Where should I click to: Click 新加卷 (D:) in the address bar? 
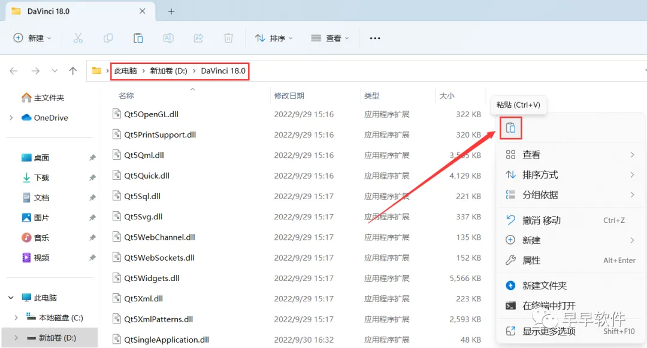(x=168, y=71)
